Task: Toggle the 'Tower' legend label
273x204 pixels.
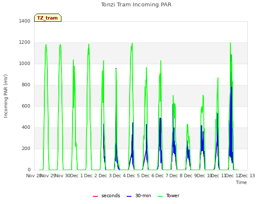Action: (173, 195)
